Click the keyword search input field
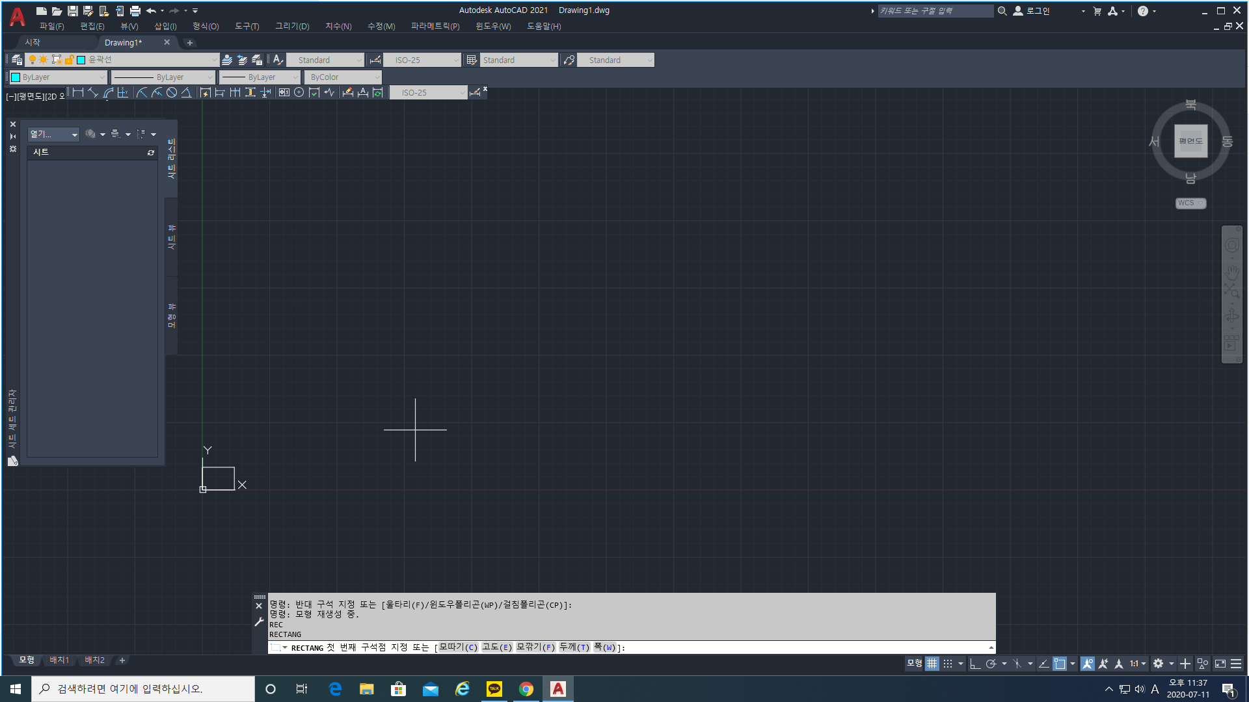The width and height of the screenshot is (1249, 702). pyautogui.click(x=935, y=11)
